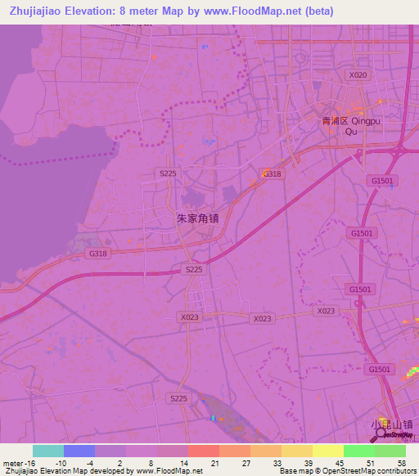Image resolution: width=419 pixels, height=476 pixels.
Task: Click the legend value 'meter -16'
Action: [x=19, y=464]
